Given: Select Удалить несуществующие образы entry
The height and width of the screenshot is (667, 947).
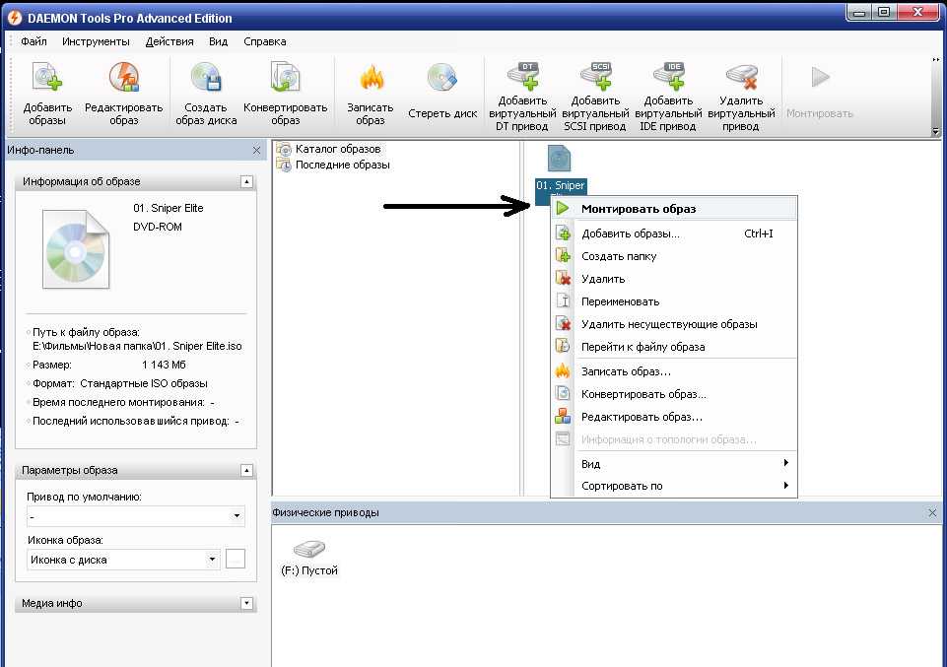Looking at the screenshot, I should [674, 324].
